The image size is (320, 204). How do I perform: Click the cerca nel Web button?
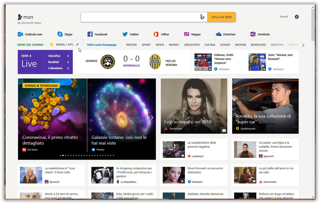221,17
